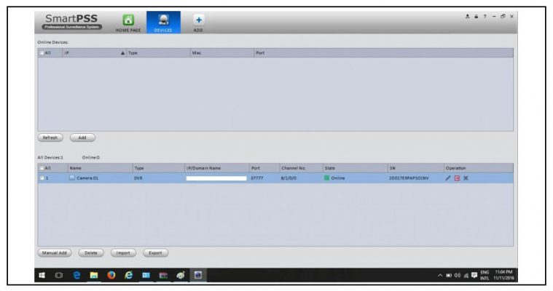Check the All checkbox in All Devices table

(x=42, y=168)
